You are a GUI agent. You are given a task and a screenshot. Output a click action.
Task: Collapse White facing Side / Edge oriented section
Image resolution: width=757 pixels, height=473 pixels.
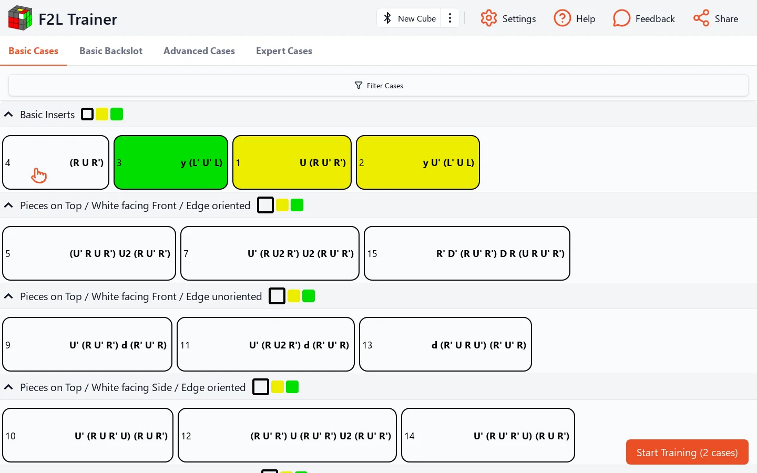click(8, 387)
